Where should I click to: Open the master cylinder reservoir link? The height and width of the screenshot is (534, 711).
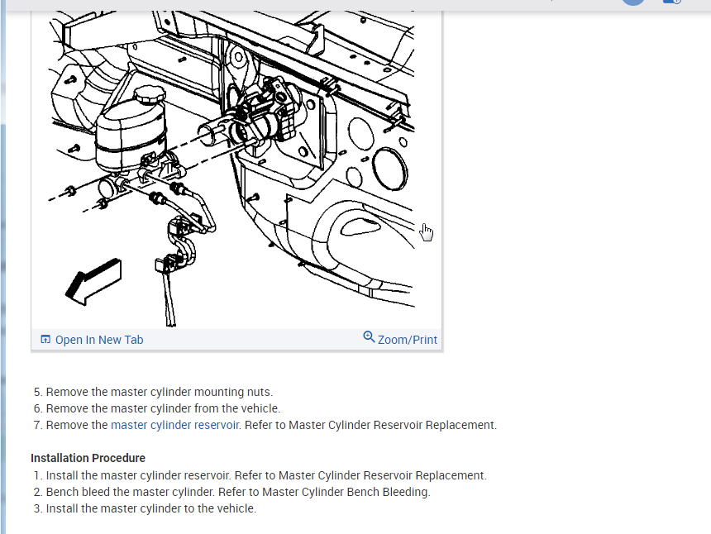pyautogui.click(x=175, y=425)
